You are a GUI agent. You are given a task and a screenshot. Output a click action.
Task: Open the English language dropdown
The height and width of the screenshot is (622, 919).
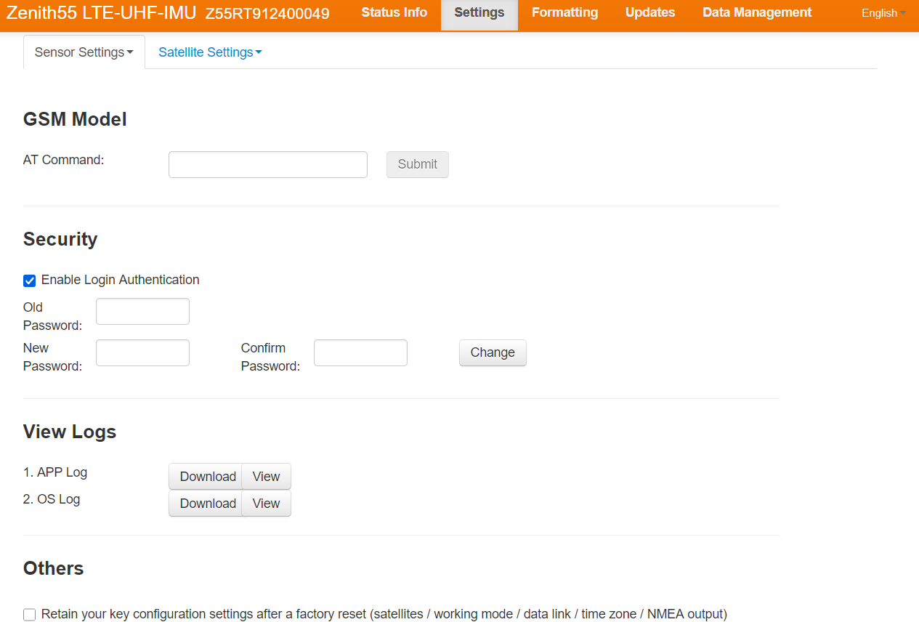point(883,13)
